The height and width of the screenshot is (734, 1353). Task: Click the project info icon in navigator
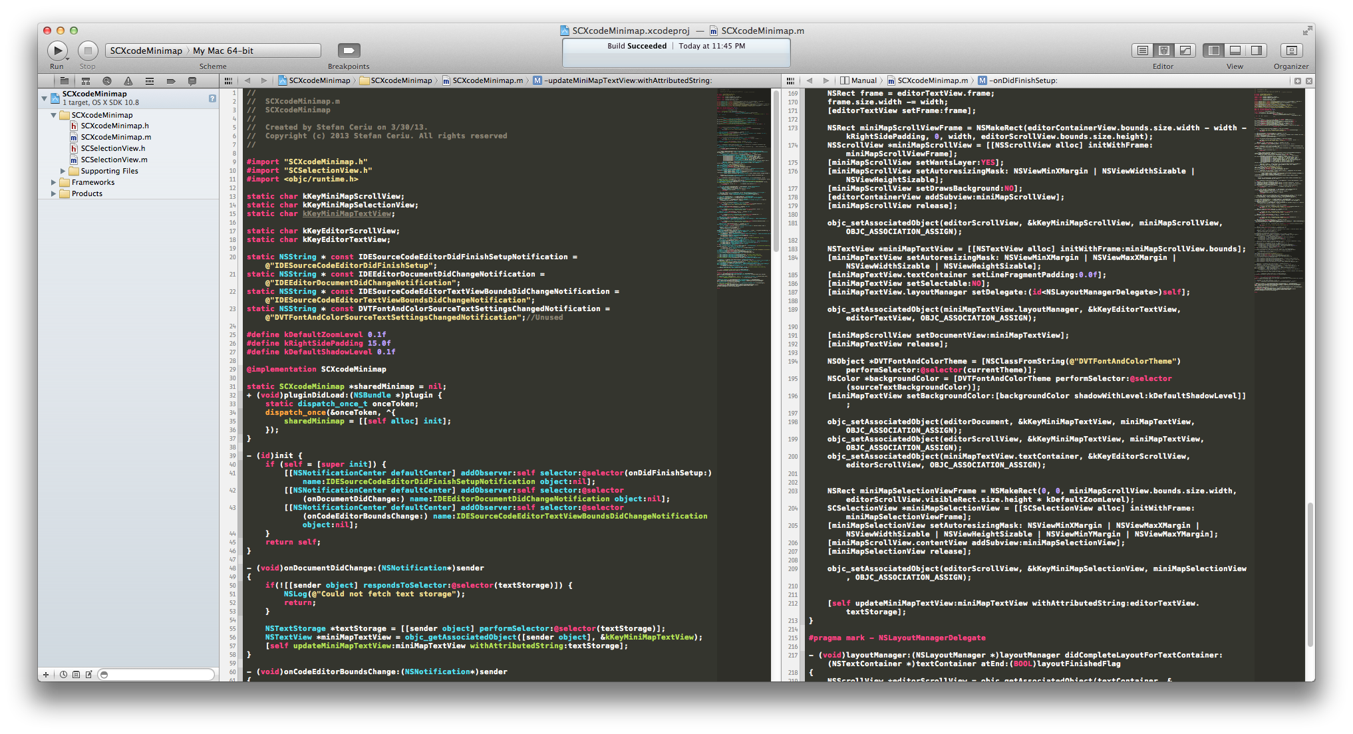(x=212, y=98)
